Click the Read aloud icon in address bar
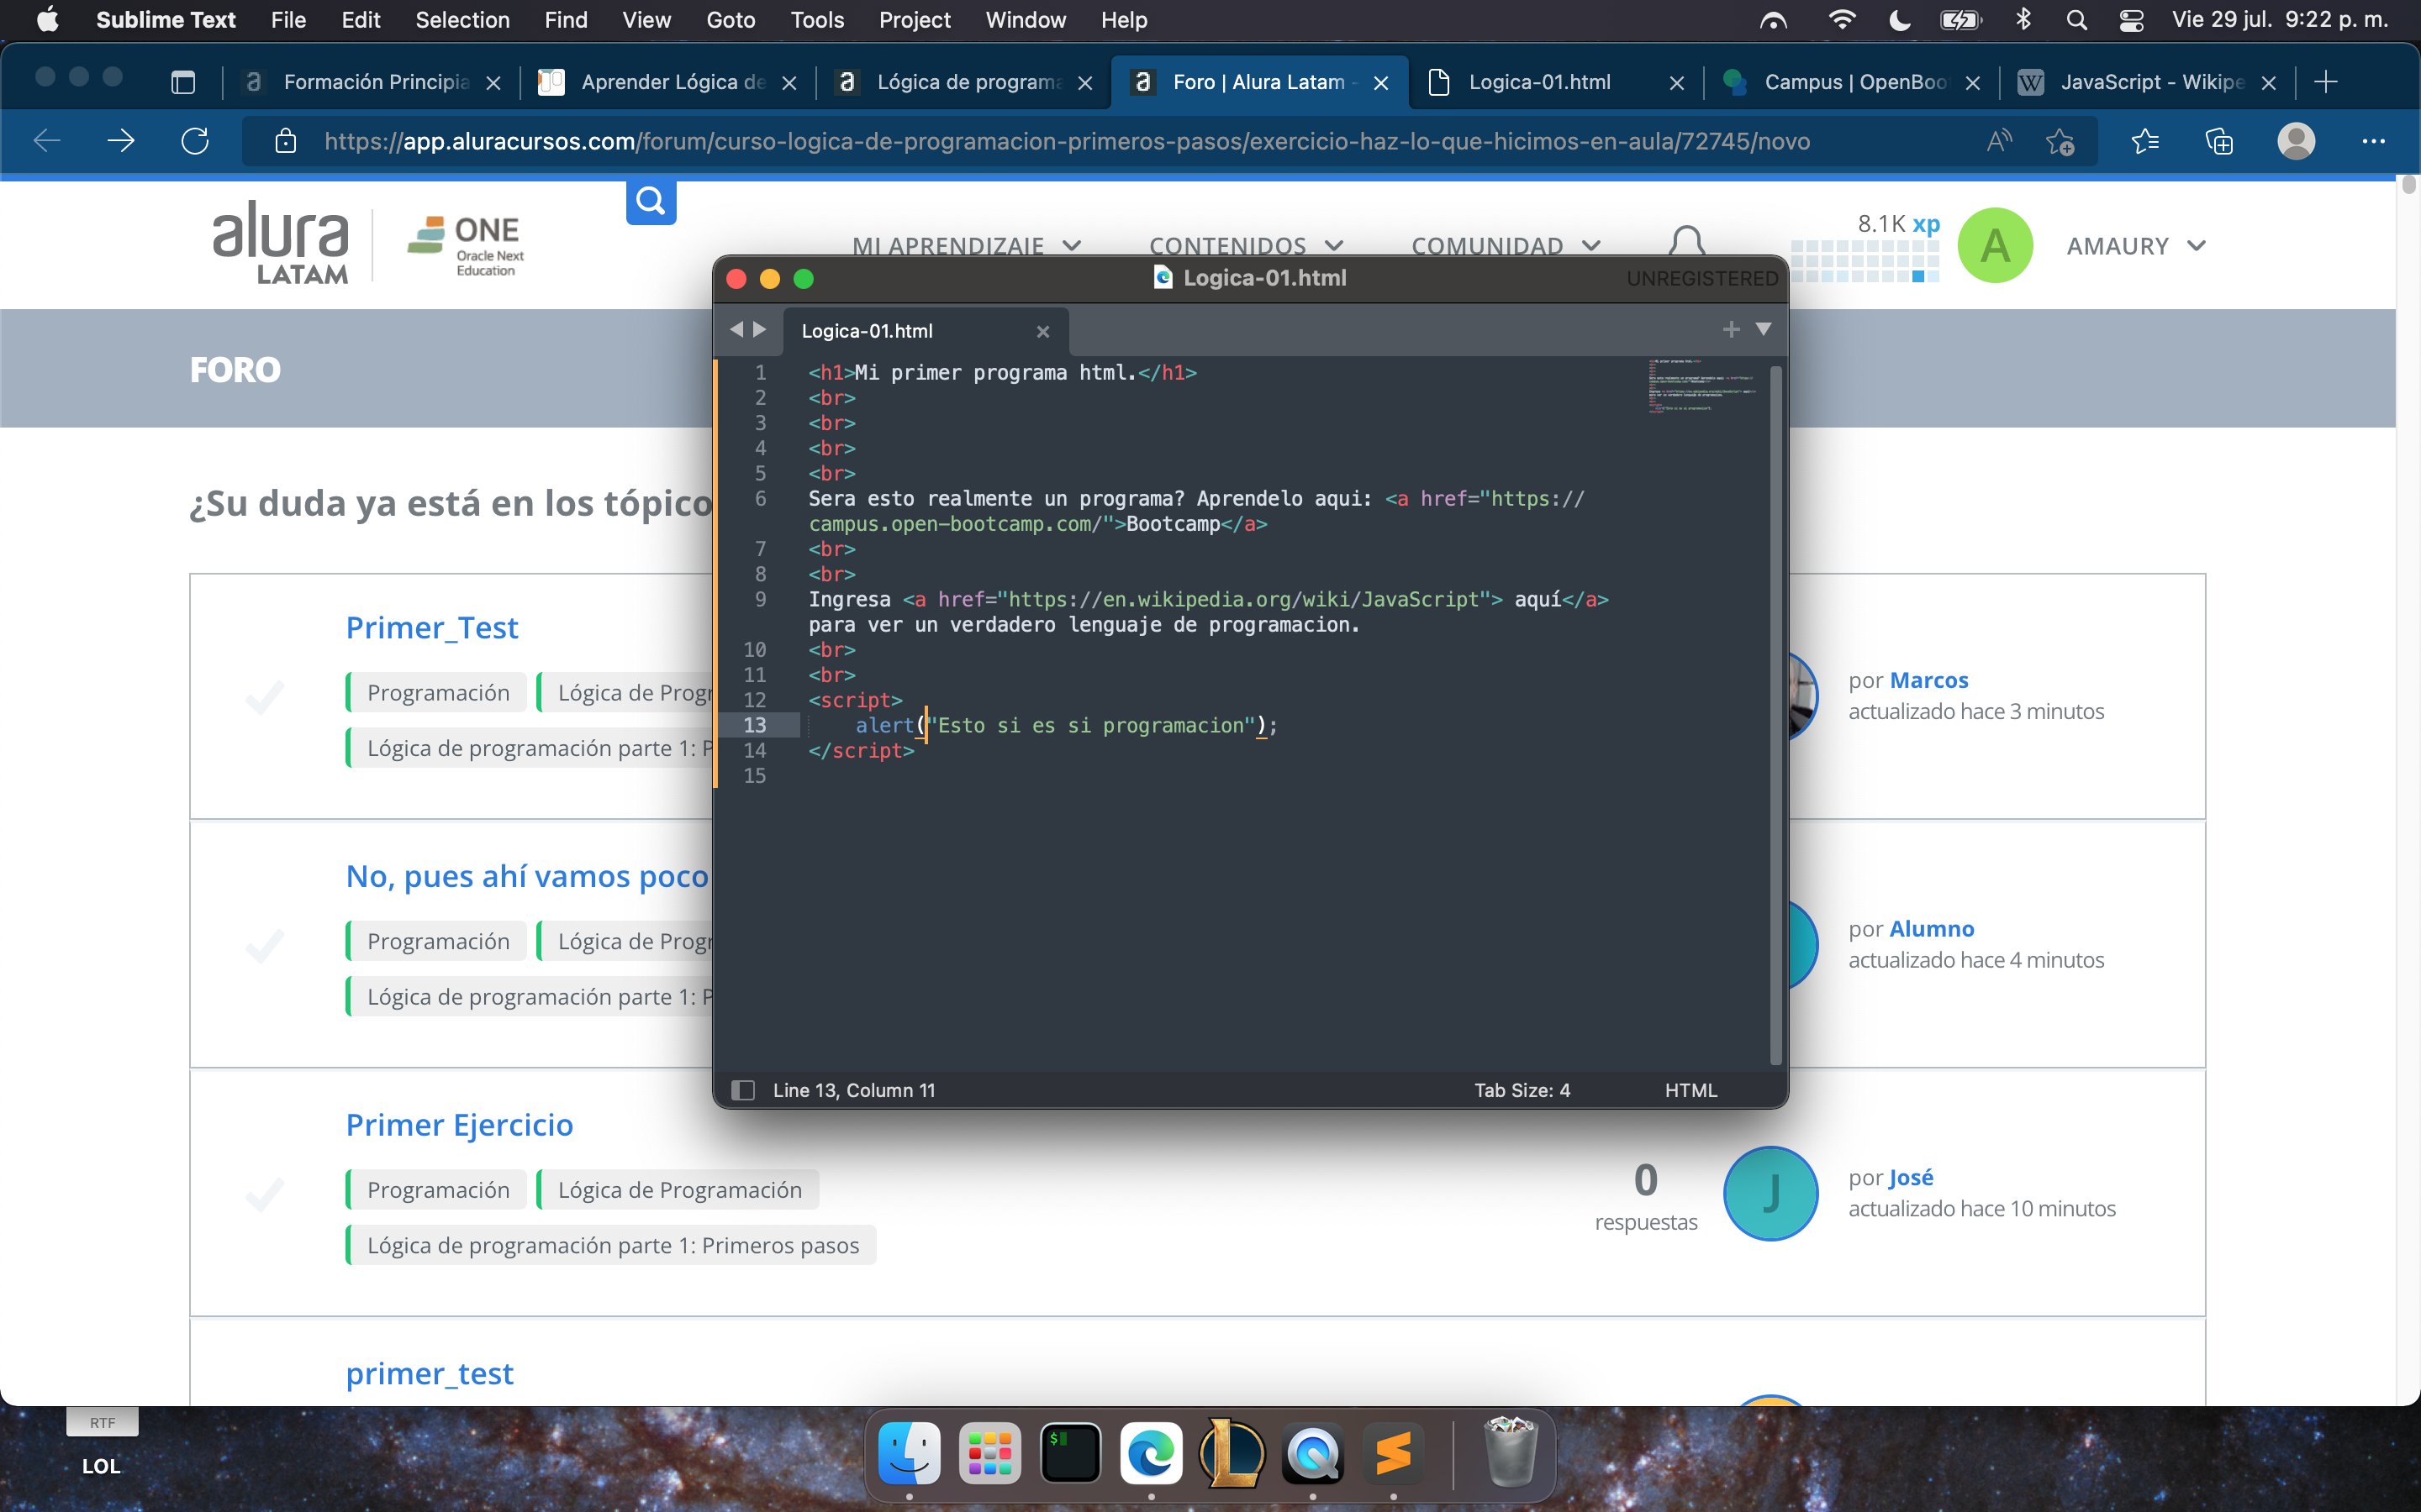The image size is (2421, 1512). pyautogui.click(x=1999, y=141)
